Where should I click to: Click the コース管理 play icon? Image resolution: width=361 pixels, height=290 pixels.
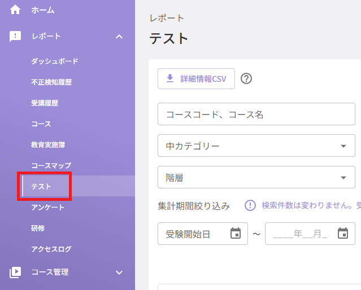[x=15, y=273]
